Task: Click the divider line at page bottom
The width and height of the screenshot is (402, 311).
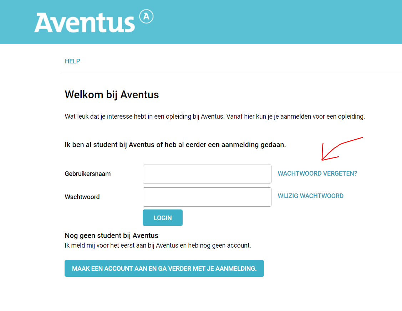Action: click(x=231, y=311)
